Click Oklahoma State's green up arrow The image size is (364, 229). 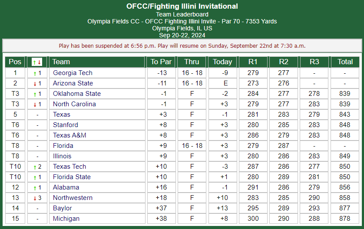(x=35, y=95)
